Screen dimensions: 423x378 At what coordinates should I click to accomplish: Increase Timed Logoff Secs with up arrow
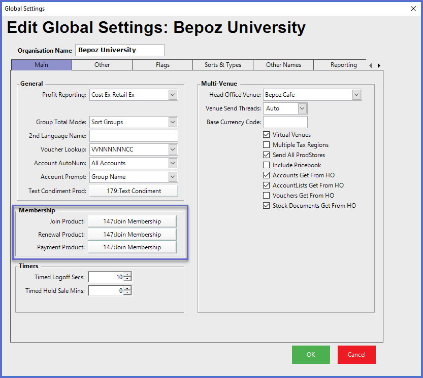[x=127, y=275]
